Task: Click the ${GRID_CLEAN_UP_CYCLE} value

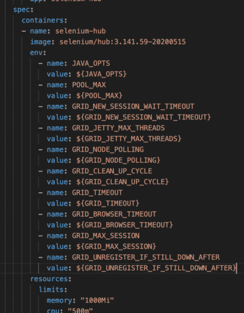Action: pos(123,182)
